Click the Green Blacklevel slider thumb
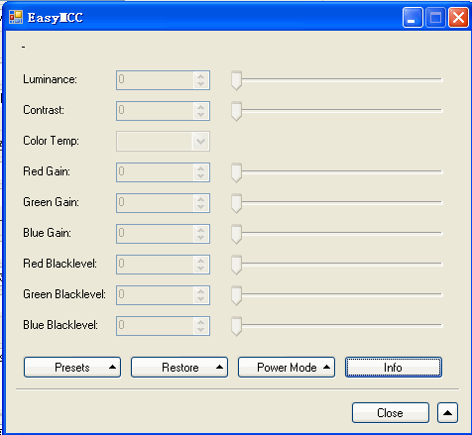Image resolution: width=472 pixels, height=435 pixels. (x=236, y=295)
